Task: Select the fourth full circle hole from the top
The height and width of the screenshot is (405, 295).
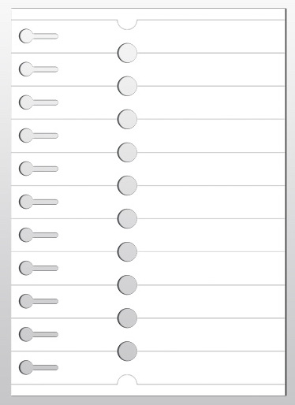Action: point(127,152)
